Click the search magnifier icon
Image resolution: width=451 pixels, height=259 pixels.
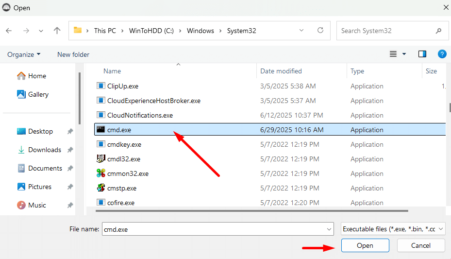coord(439,31)
